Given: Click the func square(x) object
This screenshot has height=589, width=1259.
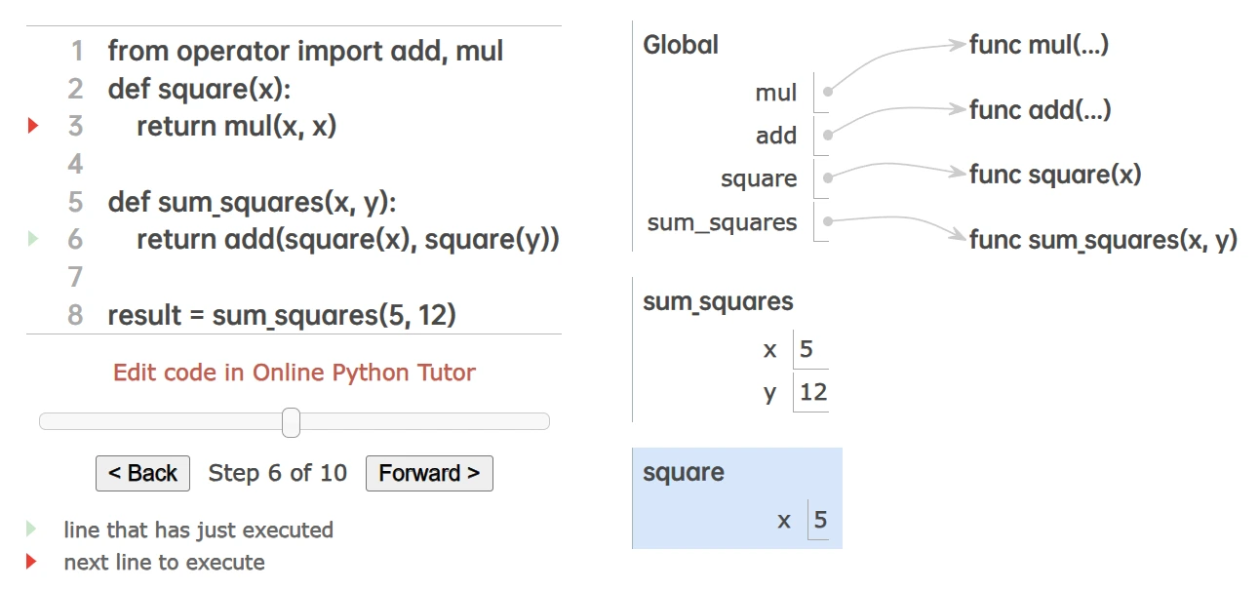Looking at the screenshot, I should tap(1054, 175).
